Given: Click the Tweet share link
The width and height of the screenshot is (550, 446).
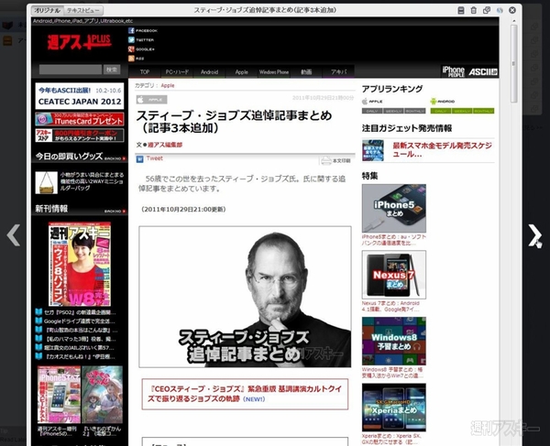Looking at the screenshot, I should pyautogui.click(x=155, y=158).
